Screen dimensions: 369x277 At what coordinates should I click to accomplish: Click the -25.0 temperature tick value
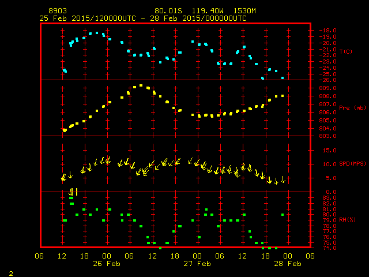pos(327,74)
